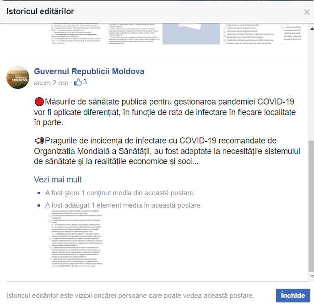Image resolution: width=314 pixels, height=307 pixels.
Task: Open the fourth thumbnail in top row
Action: pyautogui.click(x=249, y=34)
